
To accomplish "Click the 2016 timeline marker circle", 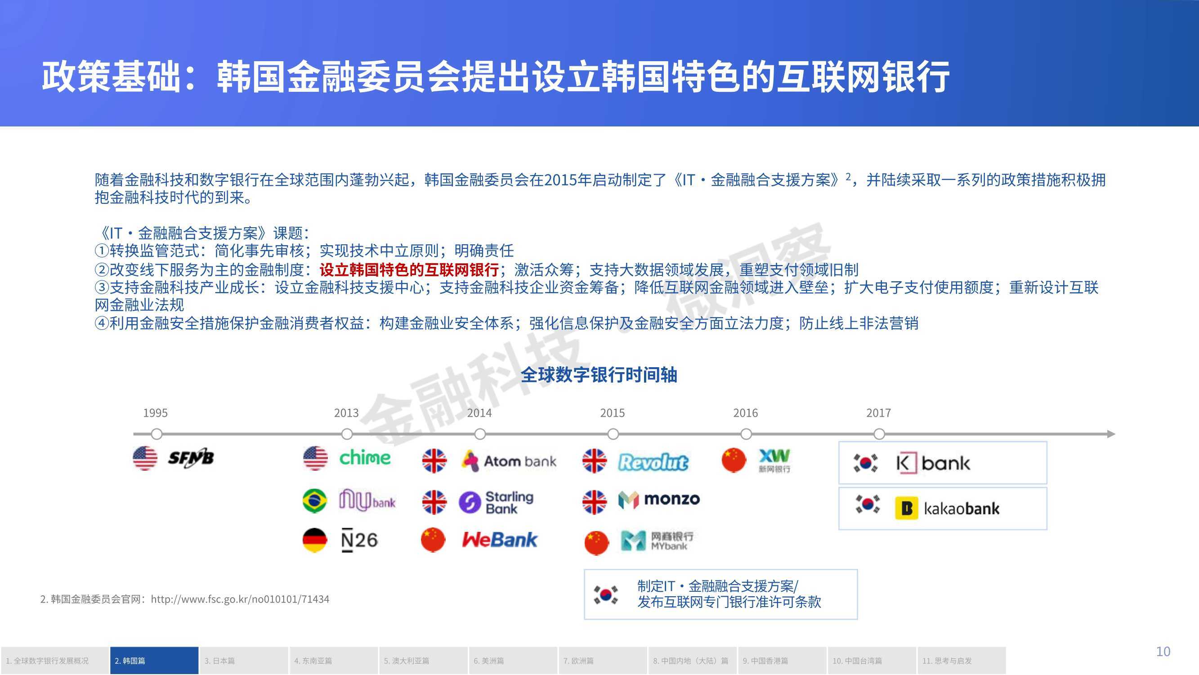I will click(746, 434).
